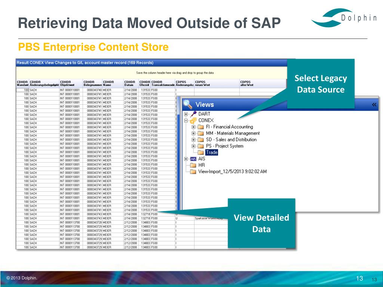Image resolution: width=383 pixels, height=287 pixels.
Task: Sort by CDHDR Name column header
Action: click(113, 83)
